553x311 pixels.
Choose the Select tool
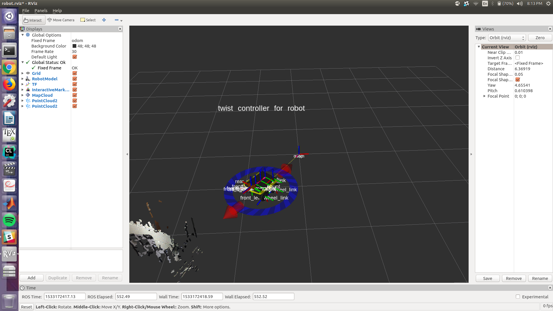(88, 20)
